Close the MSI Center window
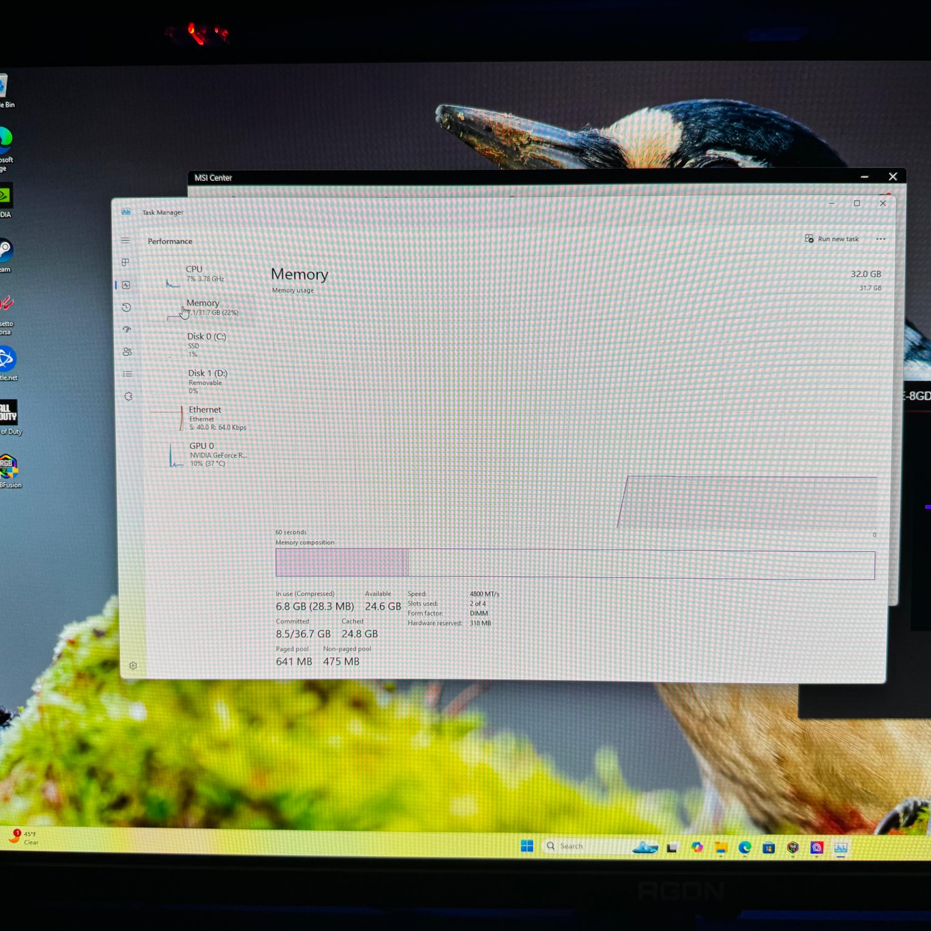 tap(893, 177)
